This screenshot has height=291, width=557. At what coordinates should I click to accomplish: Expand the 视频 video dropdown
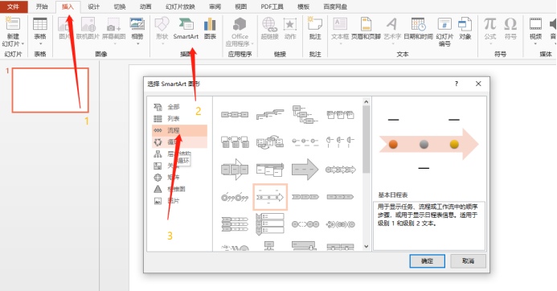pos(535,43)
